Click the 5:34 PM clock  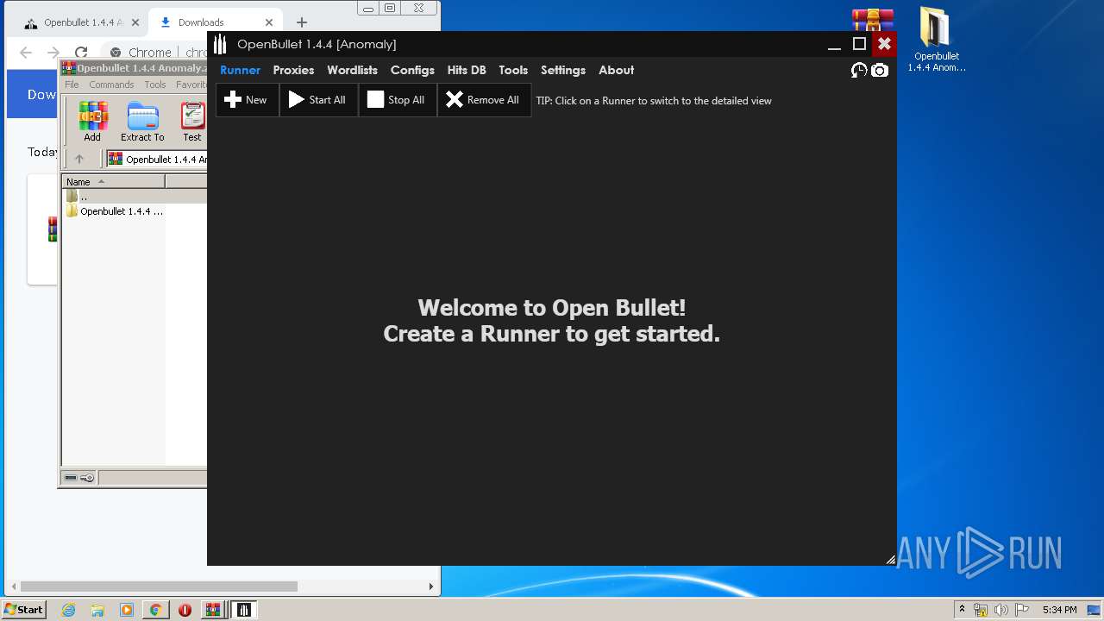tap(1059, 610)
